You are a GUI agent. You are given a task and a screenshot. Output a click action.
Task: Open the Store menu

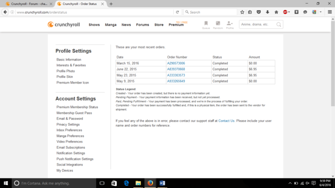click(159, 25)
